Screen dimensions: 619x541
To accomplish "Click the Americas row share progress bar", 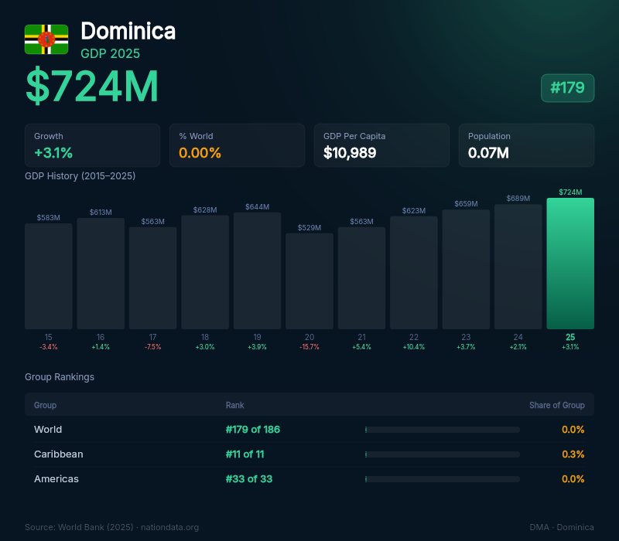I will coord(442,479).
